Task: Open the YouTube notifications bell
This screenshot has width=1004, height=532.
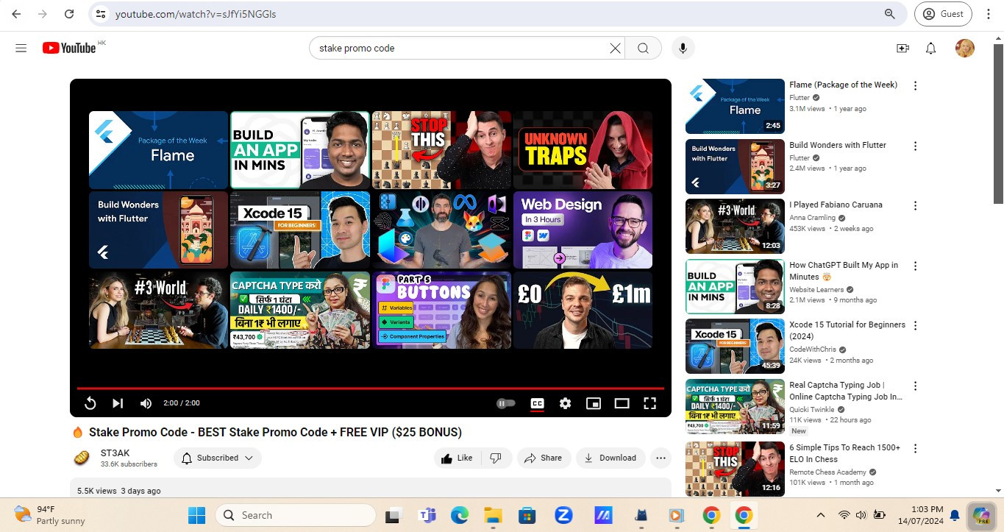Action: (930, 49)
